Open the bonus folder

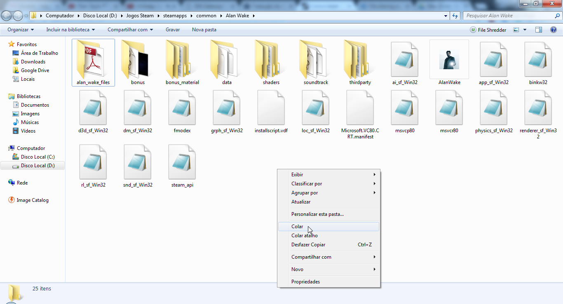[138, 62]
